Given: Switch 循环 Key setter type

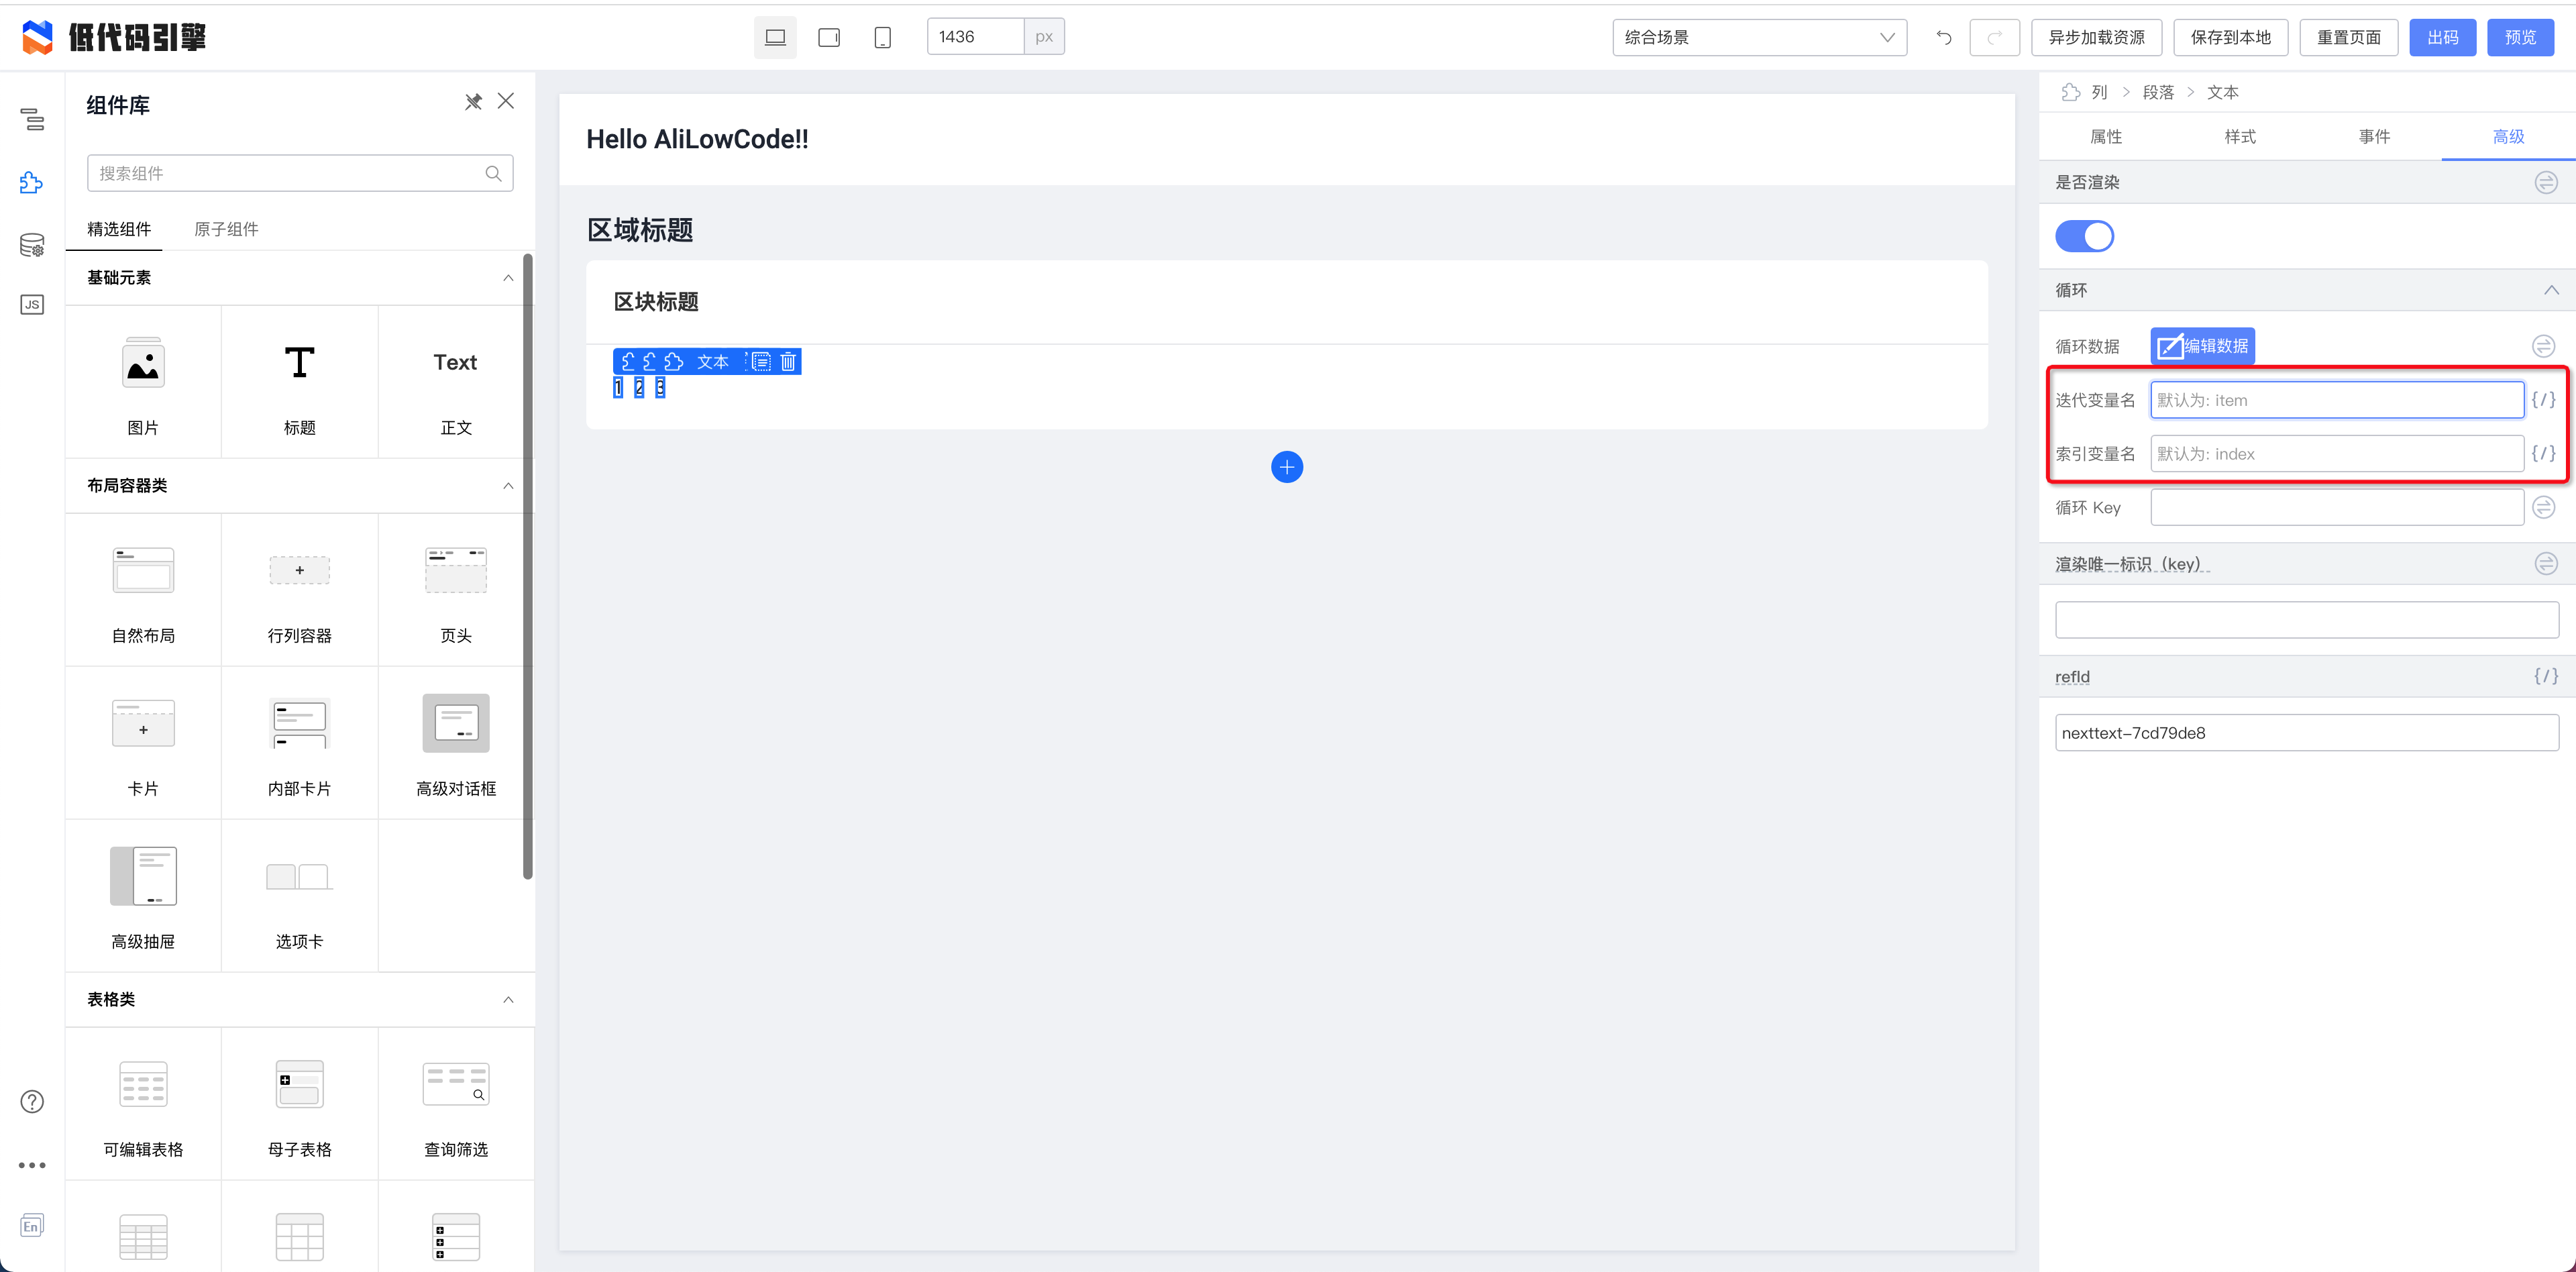Looking at the screenshot, I should [x=2544, y=508].
